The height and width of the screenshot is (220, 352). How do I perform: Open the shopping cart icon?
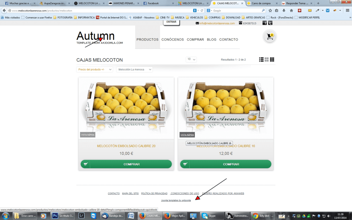click(x=270, y=36)
